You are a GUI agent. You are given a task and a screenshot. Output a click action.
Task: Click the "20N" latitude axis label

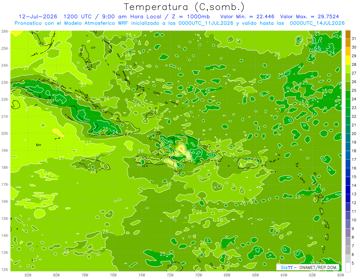click(x=4, y=133)
